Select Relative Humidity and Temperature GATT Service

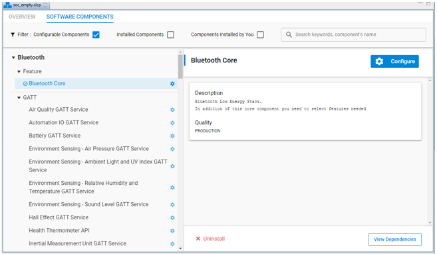(83, 187)
